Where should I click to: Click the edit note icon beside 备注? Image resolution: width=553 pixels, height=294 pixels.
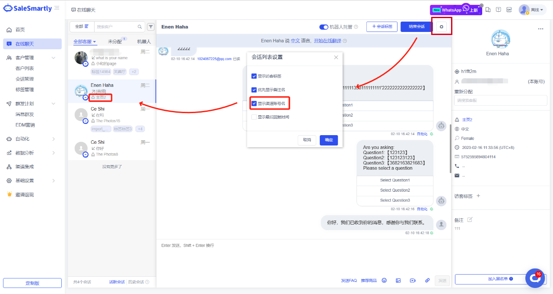tap(470, 220)
